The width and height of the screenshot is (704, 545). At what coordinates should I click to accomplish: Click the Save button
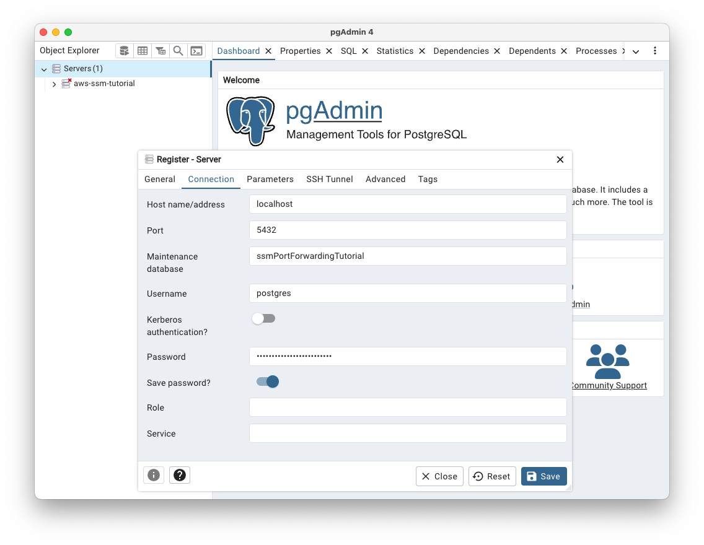(x=543, y=476)
